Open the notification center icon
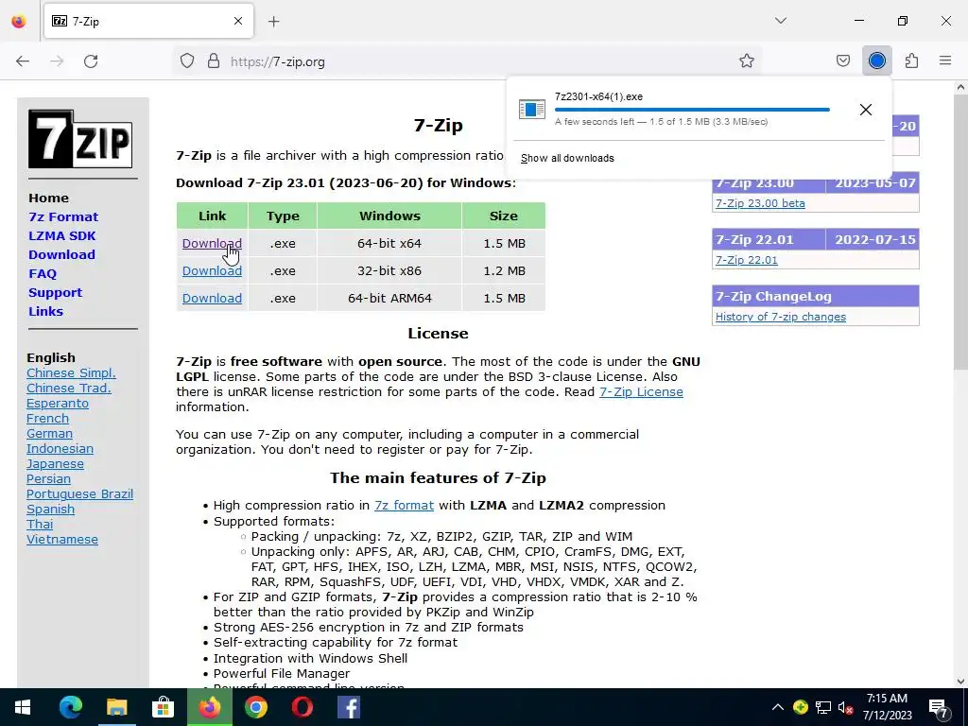The width and height of the screenshot is (968, 726). [939, 709]
